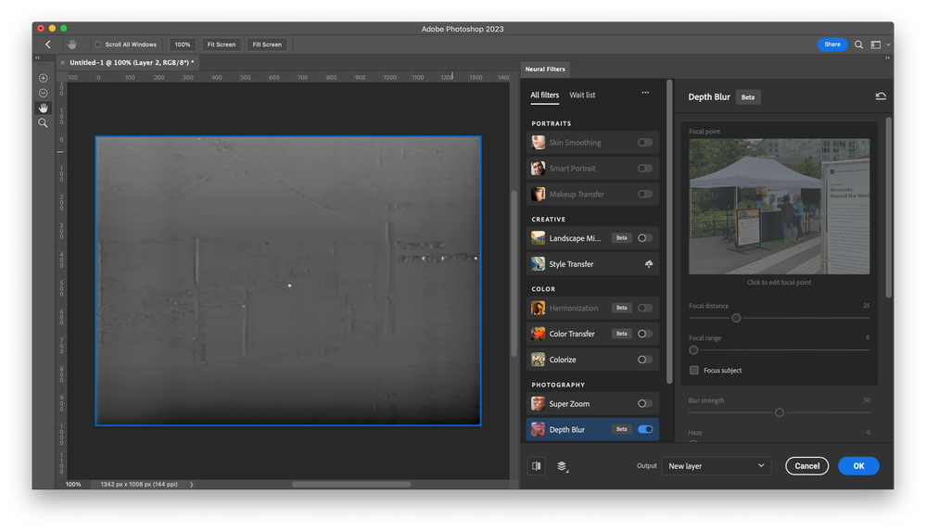The image size is (926, 532).
Task: Collapse panels with top-right double arrows
Action: (x=887, y=57)
